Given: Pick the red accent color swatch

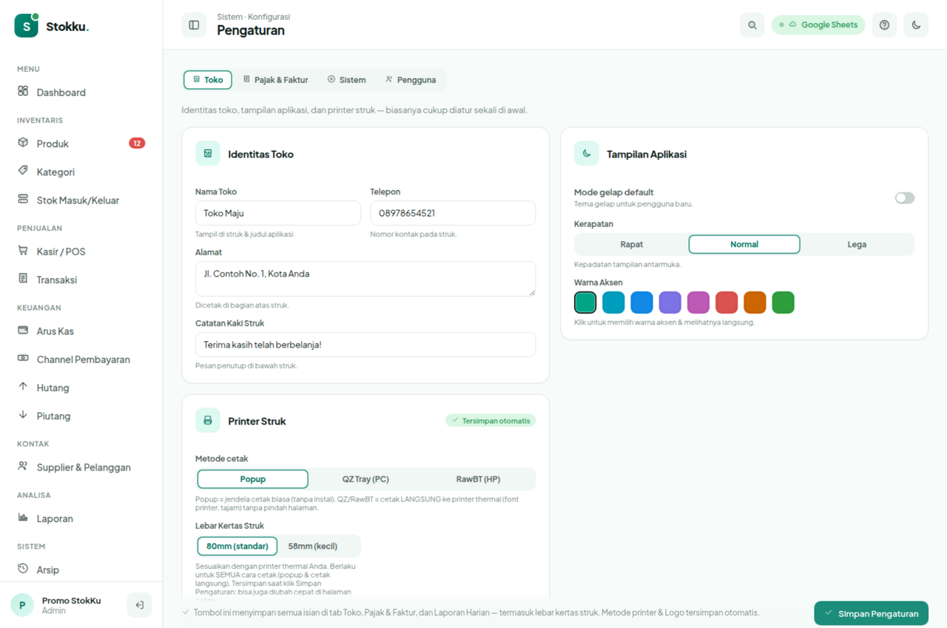Looking at the screenshot, I should point(727,303).
